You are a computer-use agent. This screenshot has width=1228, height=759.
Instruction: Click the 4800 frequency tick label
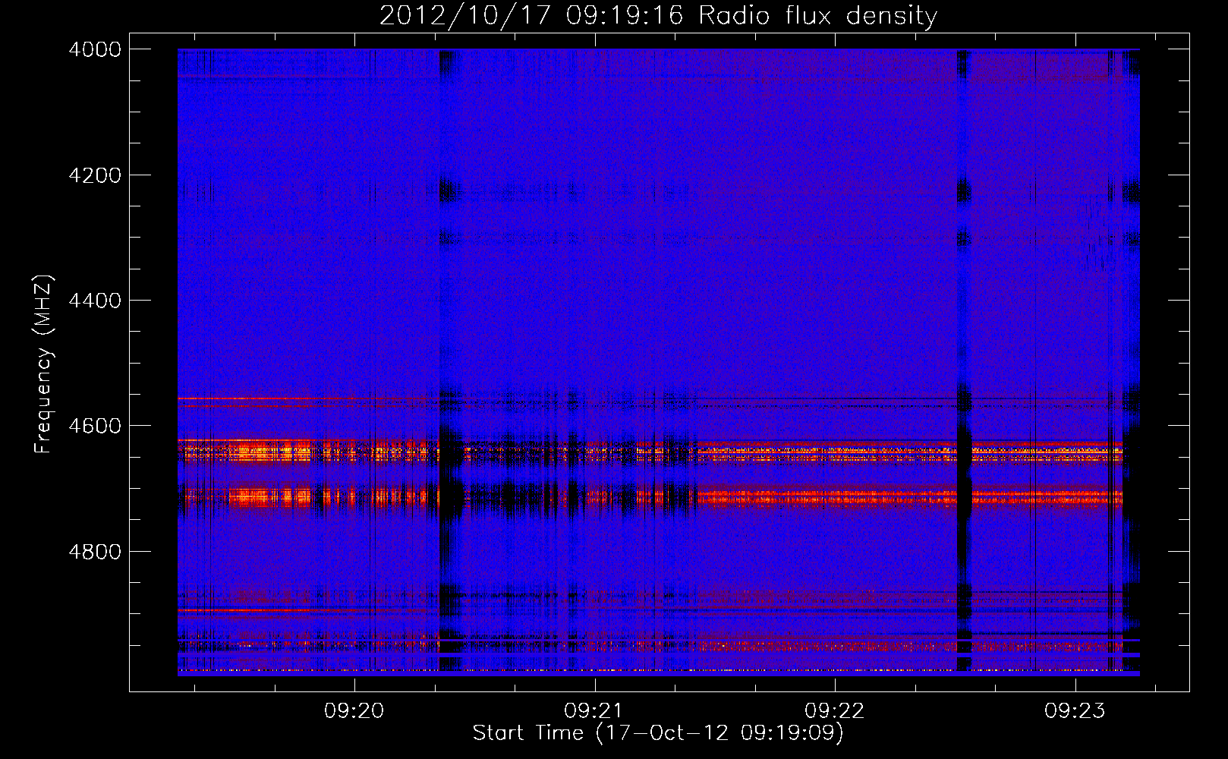click(x=95, y=551)
